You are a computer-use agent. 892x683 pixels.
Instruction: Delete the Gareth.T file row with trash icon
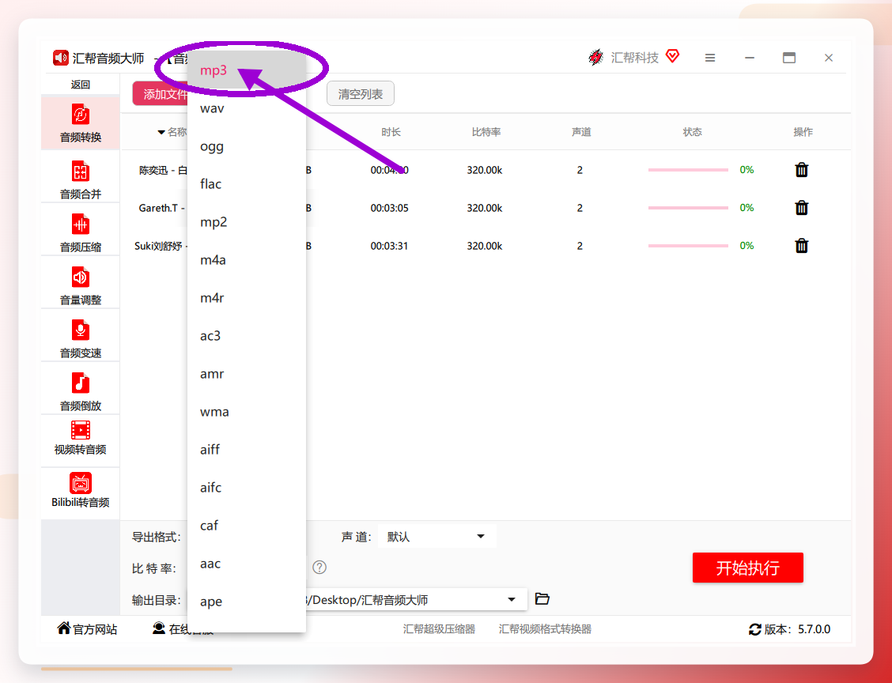802,208
